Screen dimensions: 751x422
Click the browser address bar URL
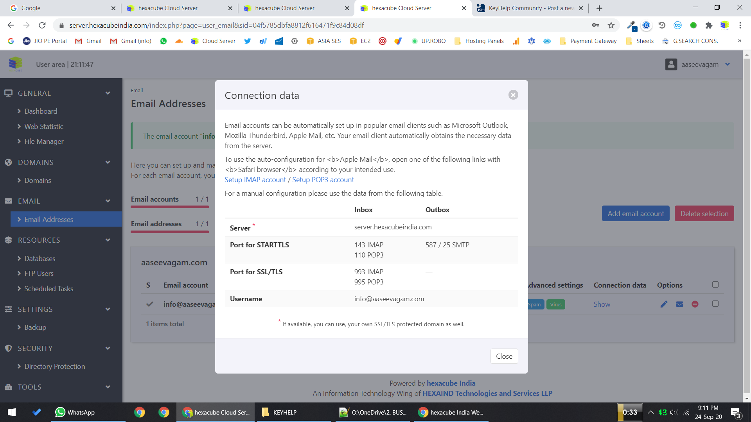(x=216, y=25)
